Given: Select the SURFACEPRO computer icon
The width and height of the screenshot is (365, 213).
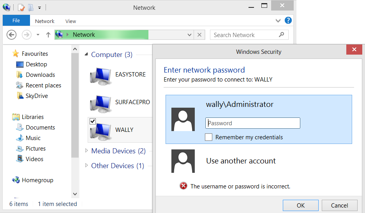Looking at the screenshot, I should pyautogui.click(x=101, y=103).
